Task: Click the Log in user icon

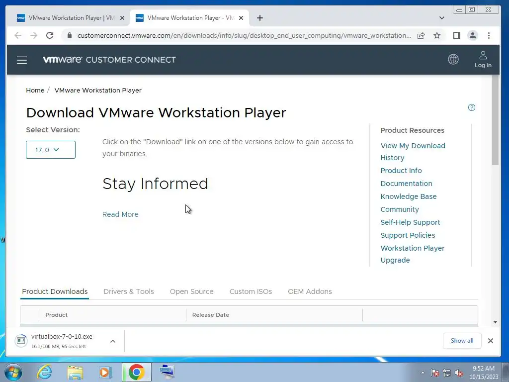Action: [483, 60]
